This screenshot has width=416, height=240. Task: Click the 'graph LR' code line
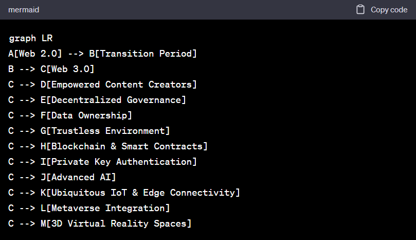click(x=31, y=38)
